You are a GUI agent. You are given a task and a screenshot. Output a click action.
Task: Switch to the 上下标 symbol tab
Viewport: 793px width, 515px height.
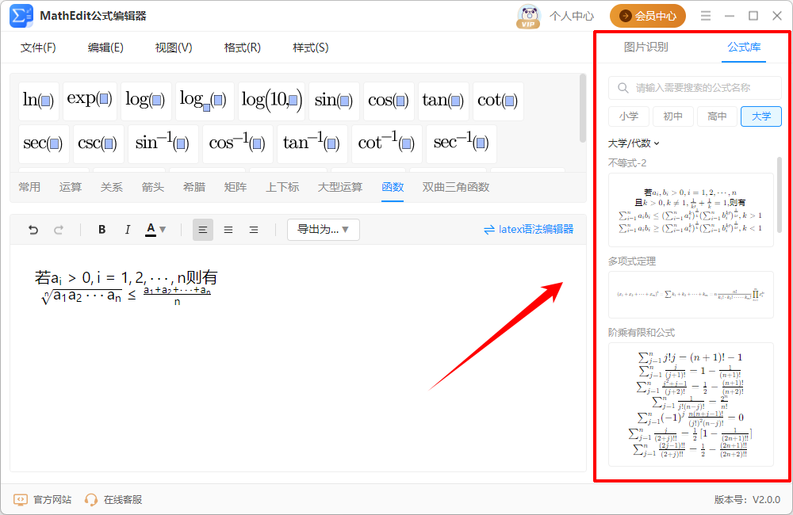[283, 188]
